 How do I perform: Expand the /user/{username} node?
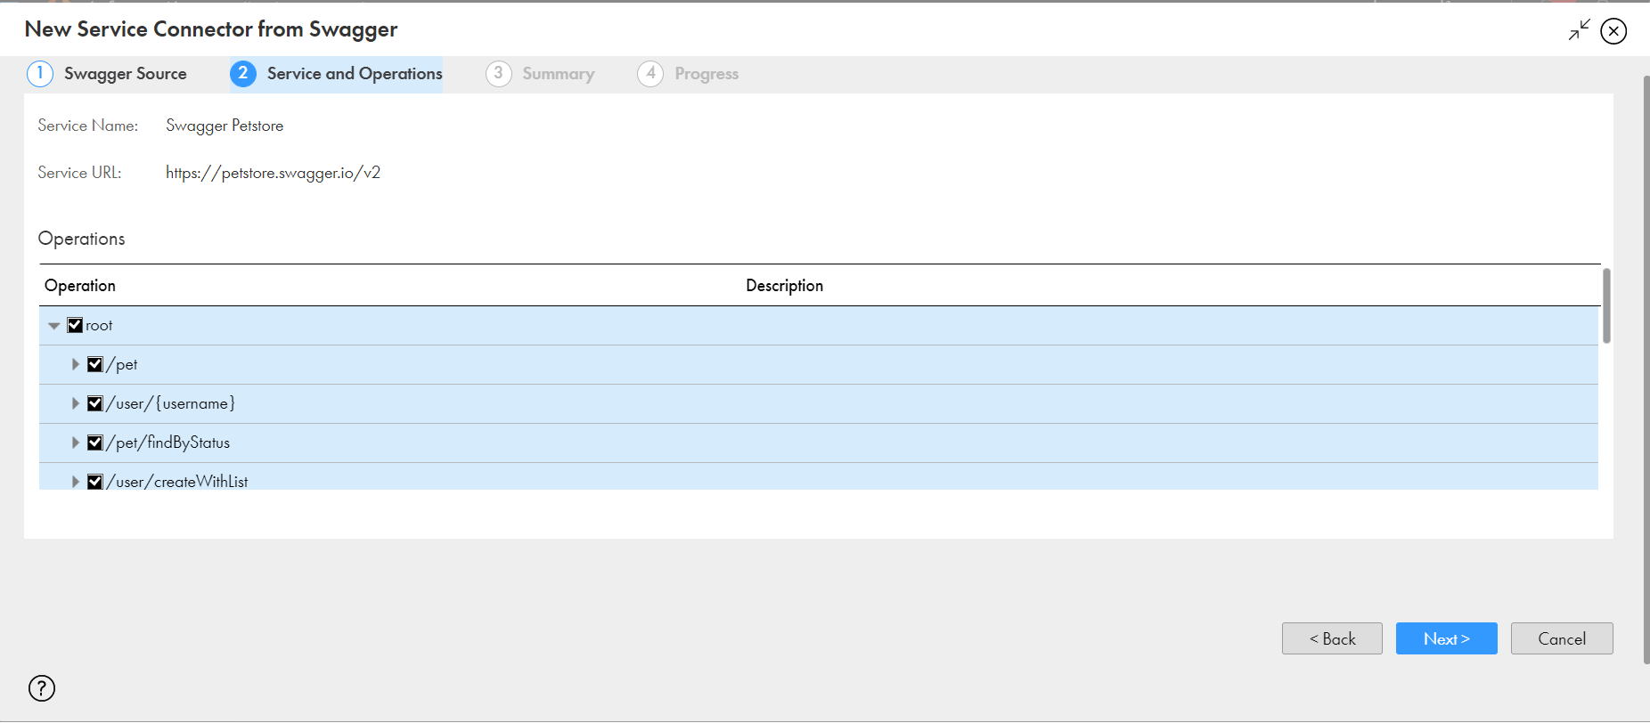[x=76, y=403]
